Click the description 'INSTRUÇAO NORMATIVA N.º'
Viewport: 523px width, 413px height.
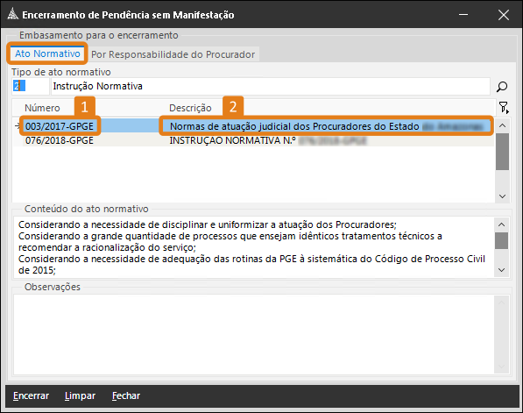click(x=232, y=140)
